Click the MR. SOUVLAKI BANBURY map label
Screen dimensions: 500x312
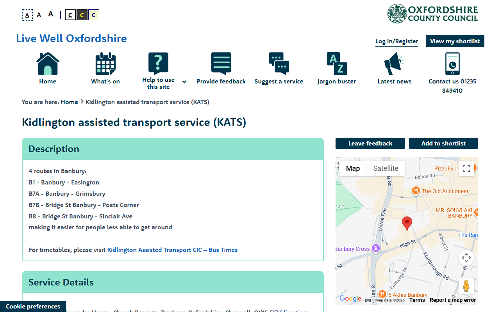pos(454,213)
